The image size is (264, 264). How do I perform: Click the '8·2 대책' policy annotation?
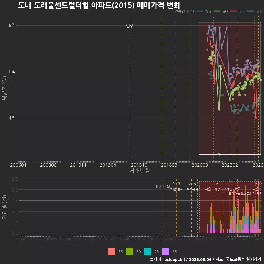point(163,186)
